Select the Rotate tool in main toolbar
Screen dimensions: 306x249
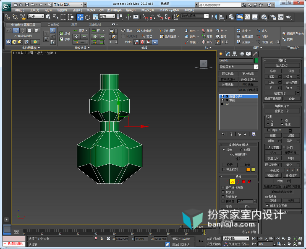click(88, 17)
